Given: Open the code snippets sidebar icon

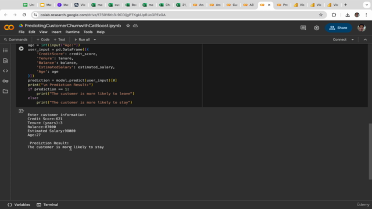Looking at the screenshot, I should click(5, 71).
